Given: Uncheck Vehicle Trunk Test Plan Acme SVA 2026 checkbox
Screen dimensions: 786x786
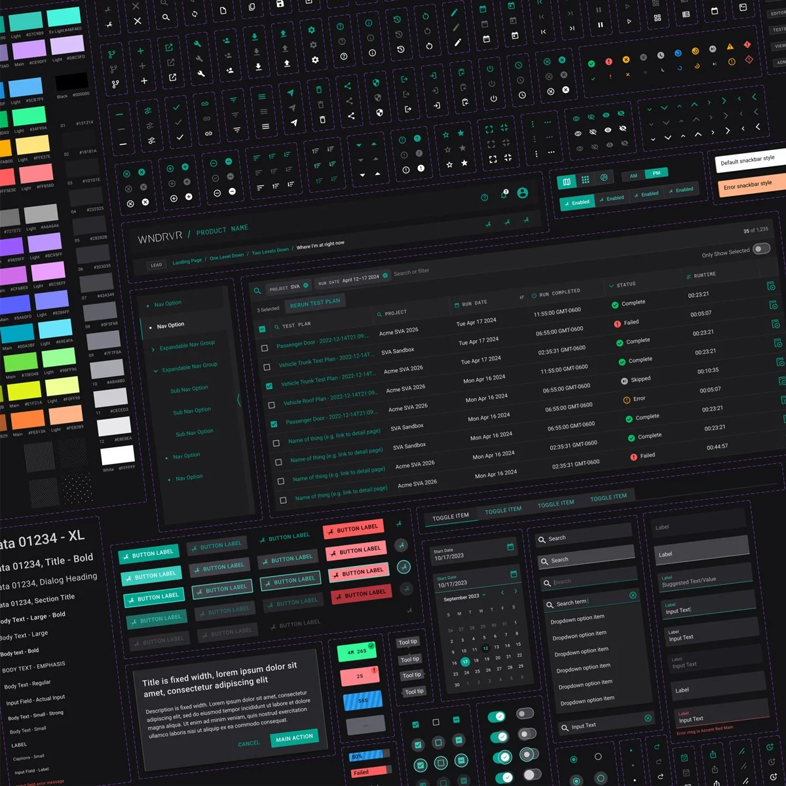Looking at the screenshot, I should click(269, 386).
